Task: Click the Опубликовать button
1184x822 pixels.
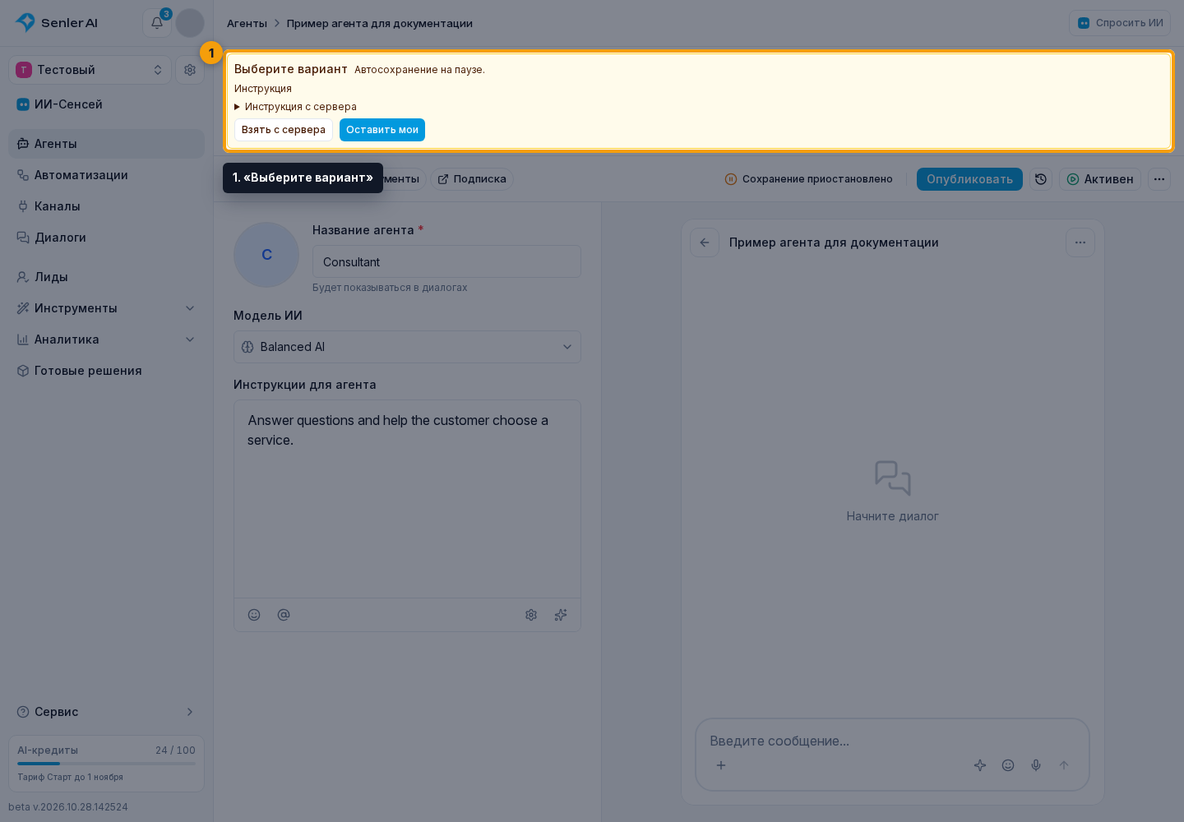Action: (969, 179)
